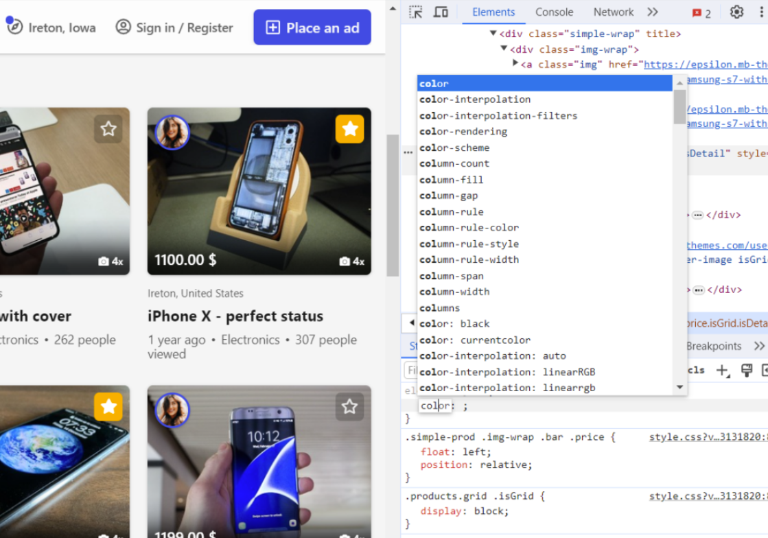Select 'column-width' suggestion
This screenshot has height=538, width=768.
[x=545, y=292]
